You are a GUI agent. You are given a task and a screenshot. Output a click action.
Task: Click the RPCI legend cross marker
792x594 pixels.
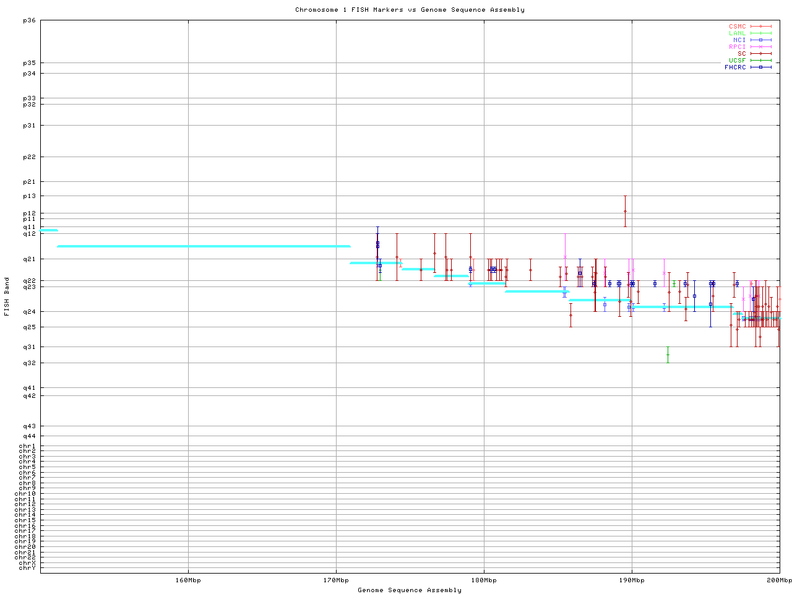click(x=760, y=47)
